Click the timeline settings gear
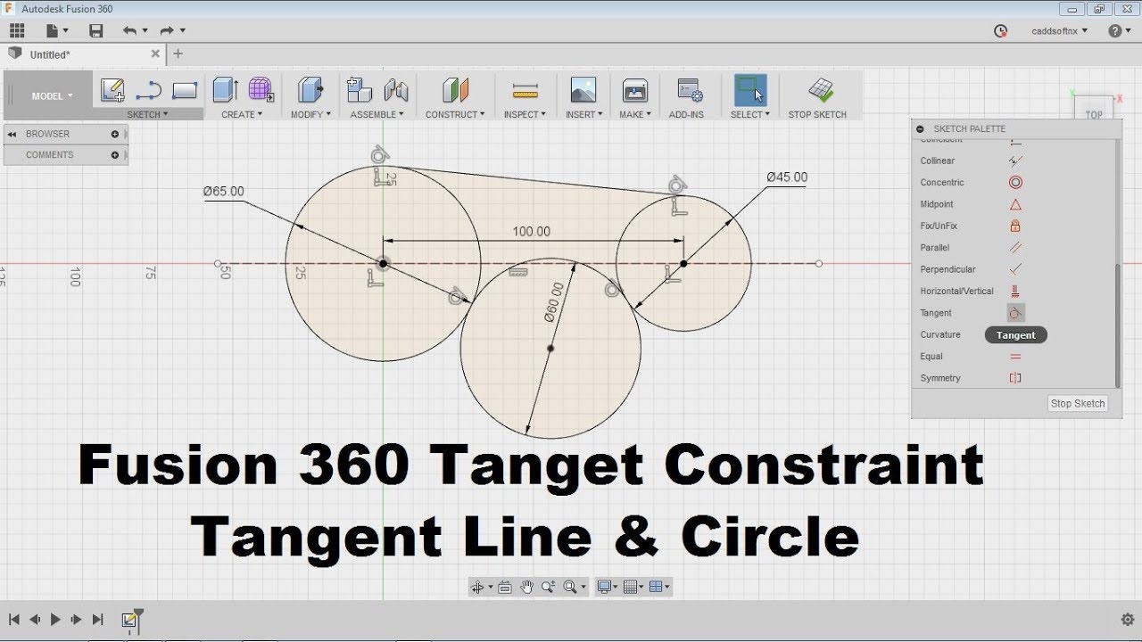The height and width of the screenshot is (642, 1142). tap(1127, 619)
